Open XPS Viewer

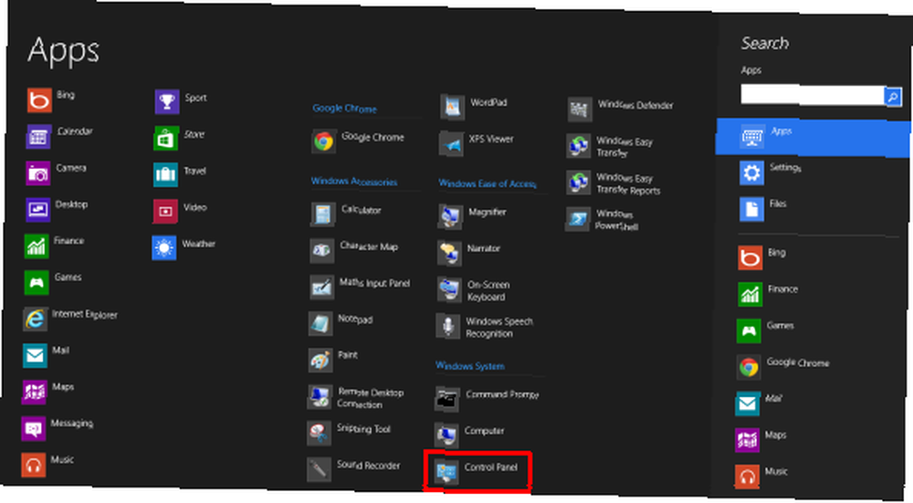point(477,143)
